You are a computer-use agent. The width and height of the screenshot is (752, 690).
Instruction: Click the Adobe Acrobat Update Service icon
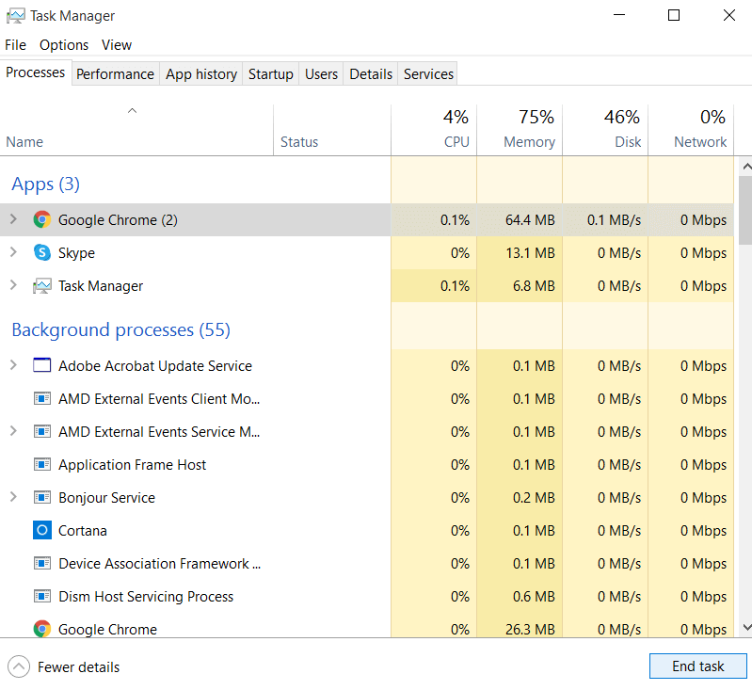point(41,366)
